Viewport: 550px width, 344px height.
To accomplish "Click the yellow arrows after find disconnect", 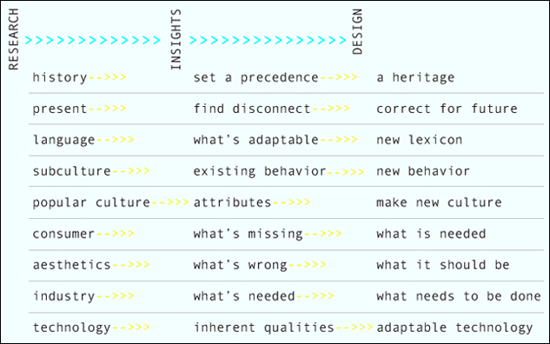I will point(330,109).
